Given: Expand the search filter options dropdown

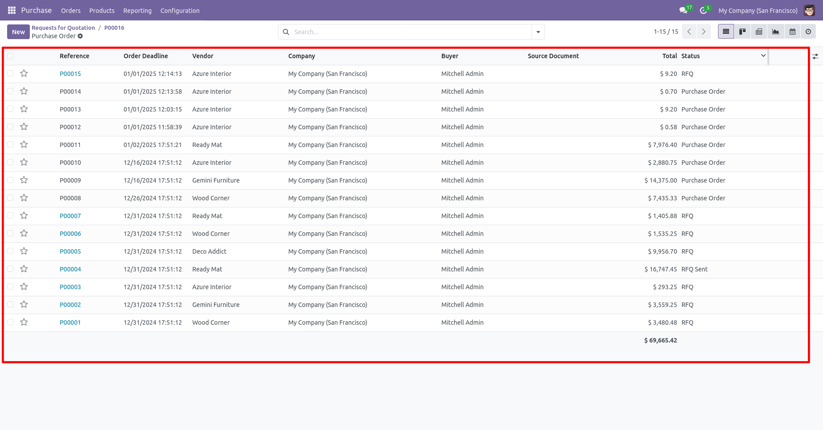Looking at the screenshot, I should [538, 32].
